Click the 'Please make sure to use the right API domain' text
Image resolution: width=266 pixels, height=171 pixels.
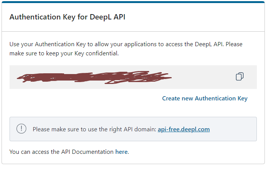pyautogui.click(x=94, y=129)
